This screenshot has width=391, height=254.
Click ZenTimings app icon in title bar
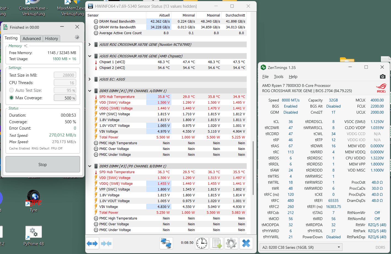coord(263,67)
